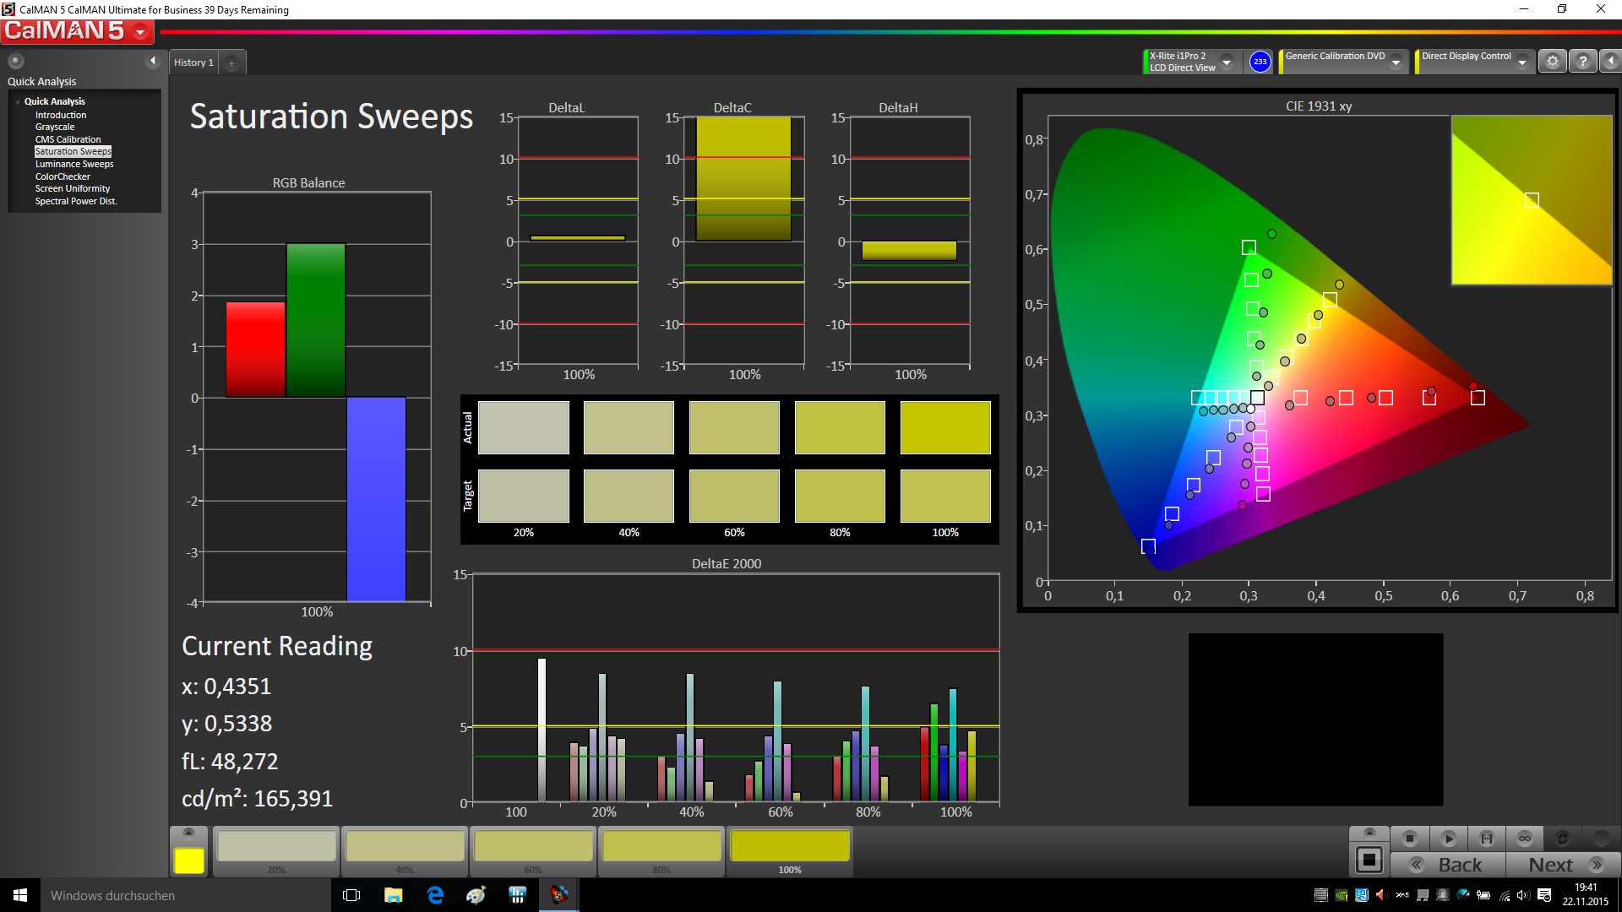The width and height of the screenshot is (1622, 912).
Task: Expand the Direct Display Control dropdown
Action: point(1521,62)
